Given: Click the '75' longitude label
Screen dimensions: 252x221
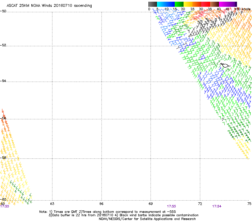Looking at the screenshot, I should [249, 204].
